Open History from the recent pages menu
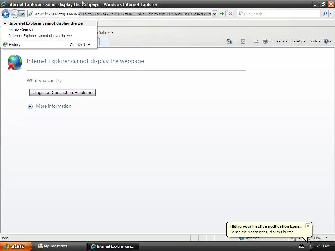The width and height of the screenshot is (335, 251). pyautogui.click(x=49, y=45)
